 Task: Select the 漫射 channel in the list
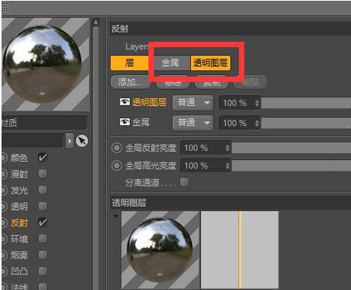pos(19,174)
